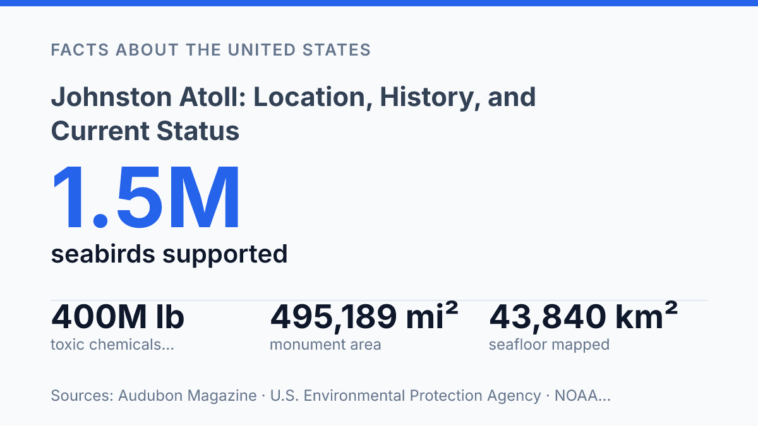The image size is (758, 426).
Task: Click the 'mi²' unit superscript text
Action: click(x=434, y=317)
